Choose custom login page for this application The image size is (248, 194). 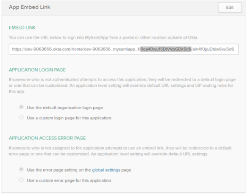[x=21, y=117]
